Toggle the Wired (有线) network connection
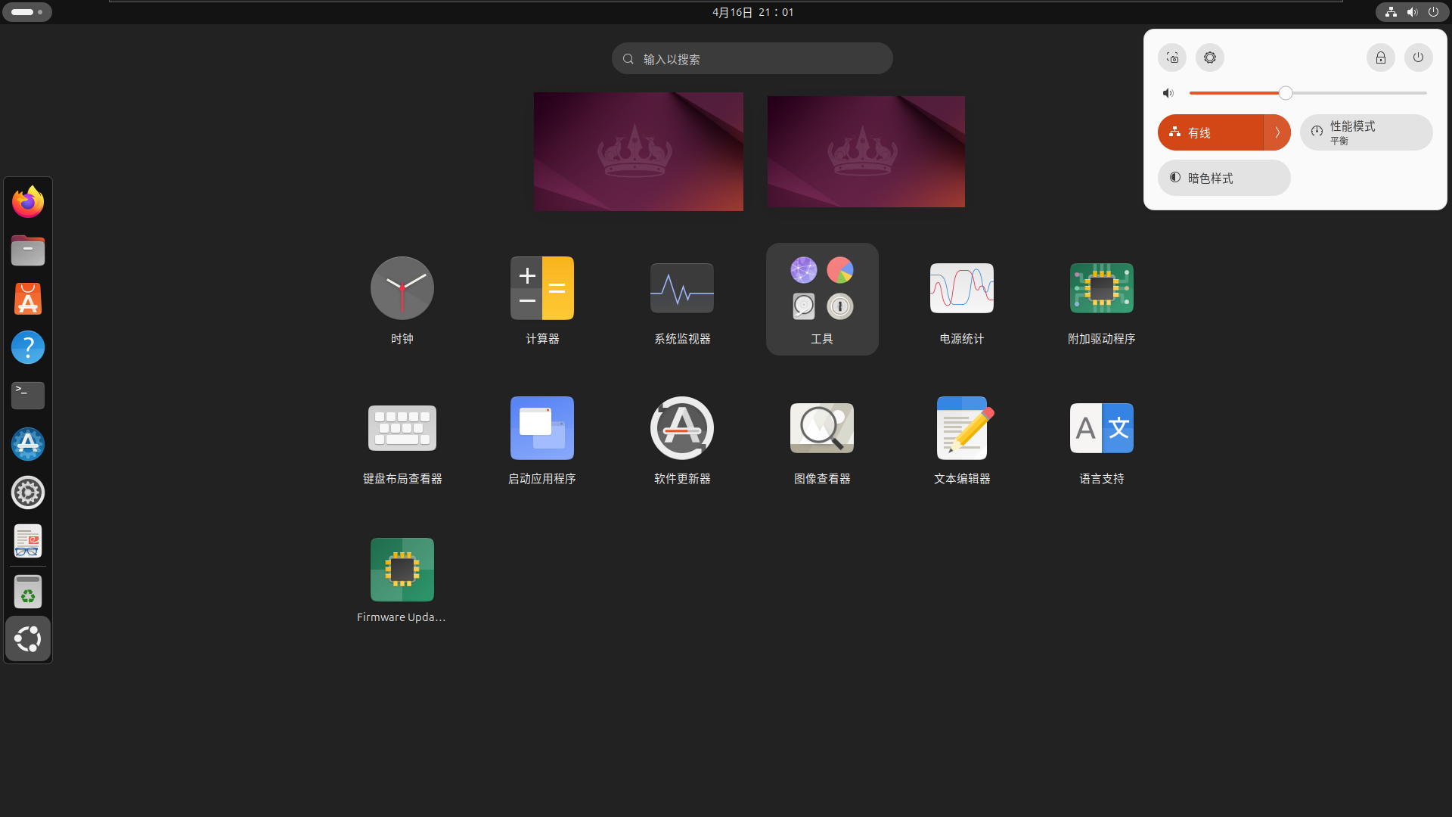 coord(1210,132)
